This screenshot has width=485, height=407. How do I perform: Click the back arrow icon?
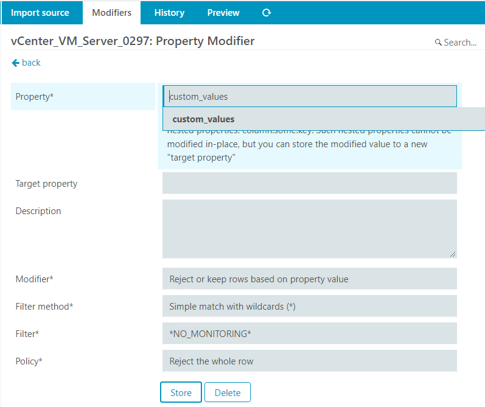pos(15,63)
